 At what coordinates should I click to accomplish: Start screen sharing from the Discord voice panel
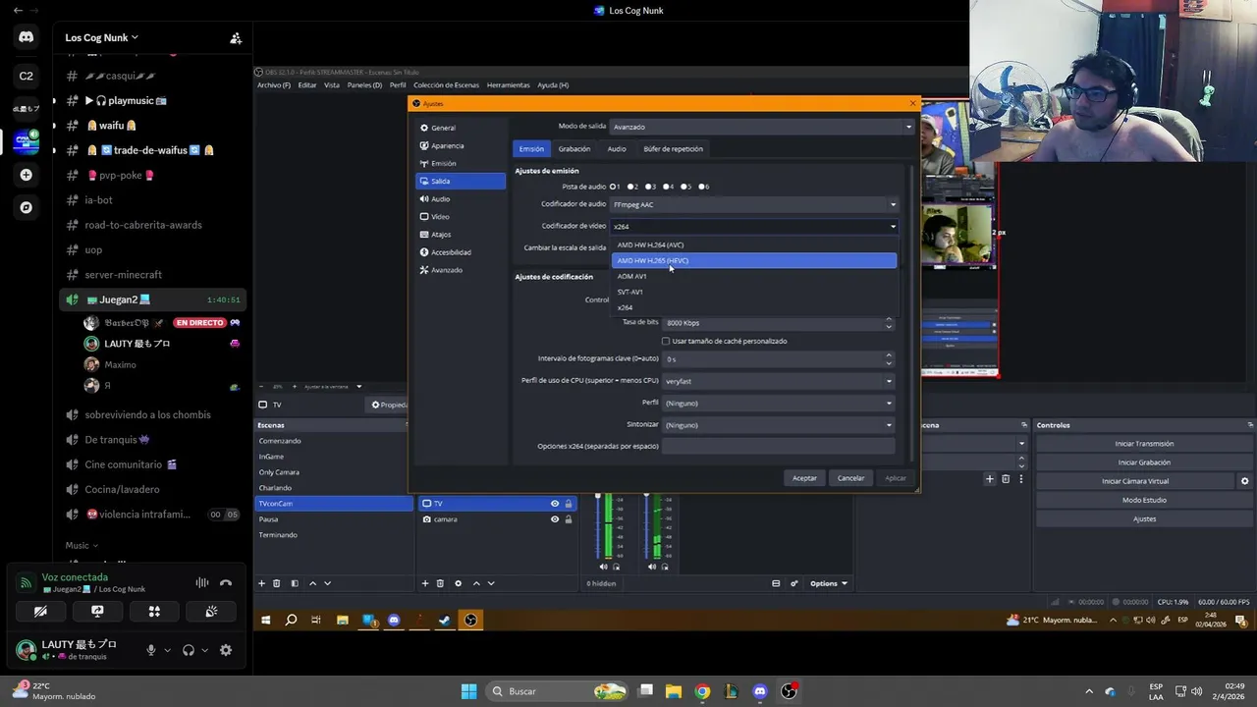[x=97, y=611]
